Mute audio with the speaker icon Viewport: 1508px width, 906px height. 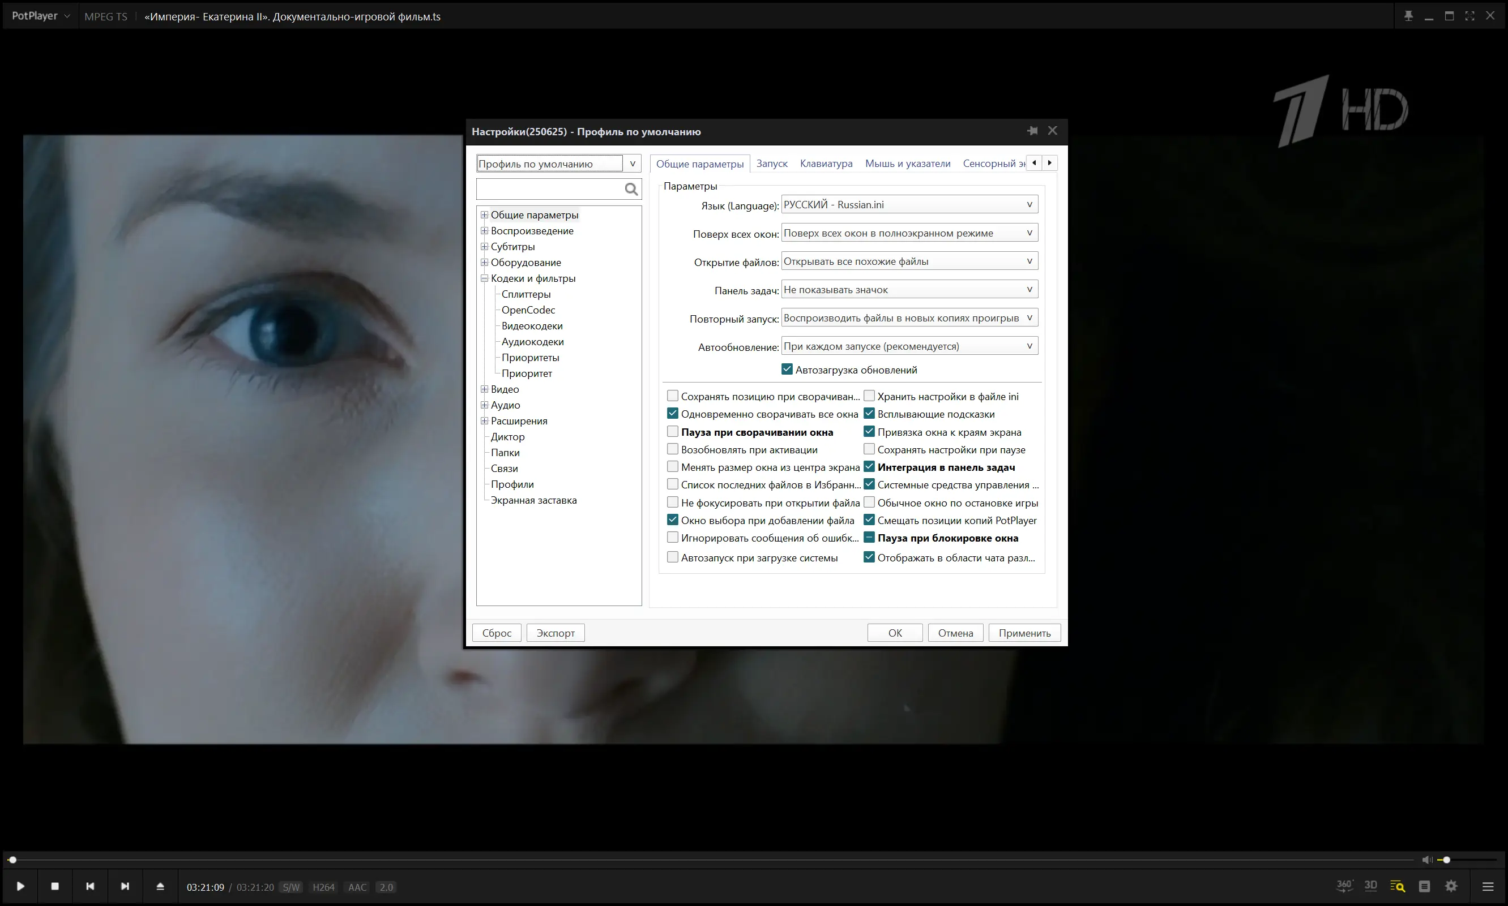point(1426,860)
